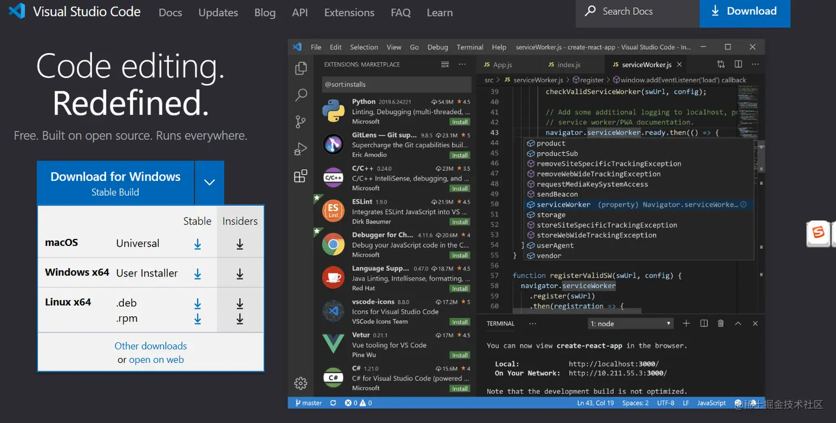The width and height of the screenshot is (836, 423).
Task: Open the Learn page
Action: coord(440,13)
